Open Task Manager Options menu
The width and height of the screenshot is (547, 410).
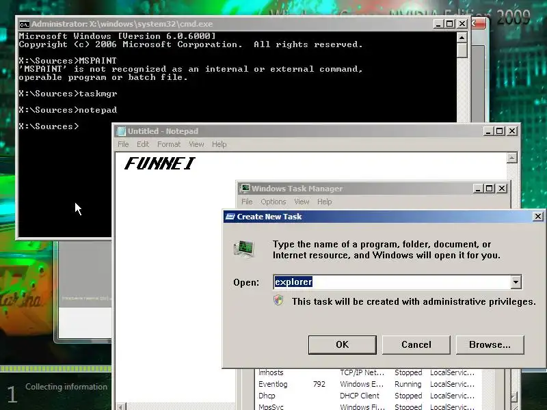(273, 202)
